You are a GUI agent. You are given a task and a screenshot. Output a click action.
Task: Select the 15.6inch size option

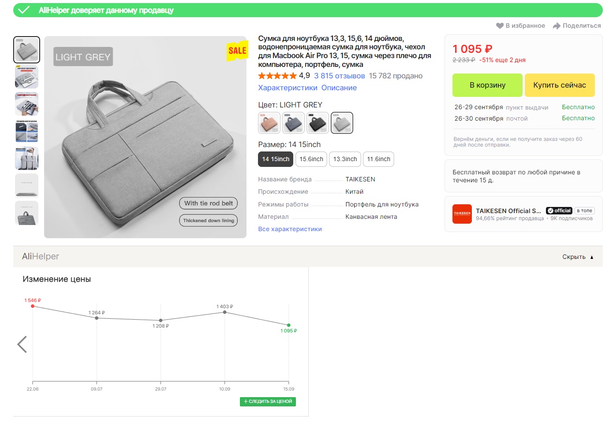(x=311, y=159)
